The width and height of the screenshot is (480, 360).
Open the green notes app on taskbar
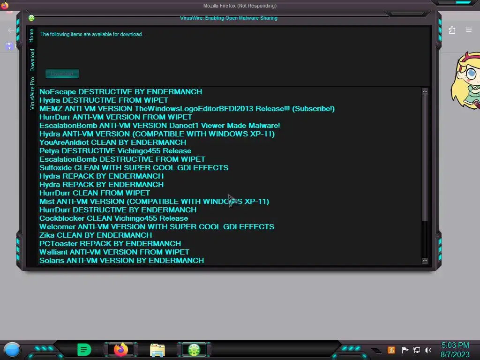(84, 350)
